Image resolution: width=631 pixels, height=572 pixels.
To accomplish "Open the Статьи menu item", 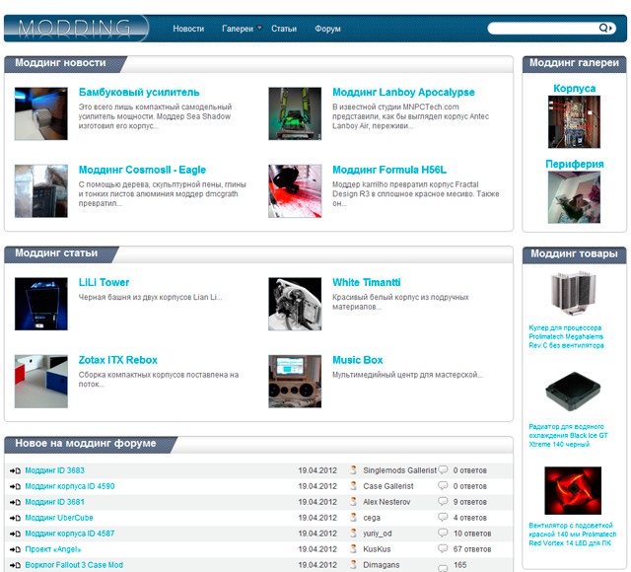I will coord(284,29).
